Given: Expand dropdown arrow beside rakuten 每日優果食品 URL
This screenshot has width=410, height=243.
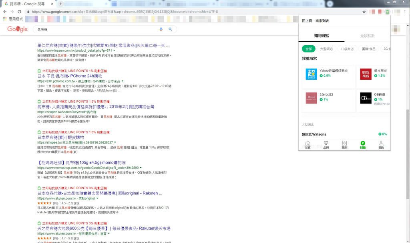Looking at the screenshot, I should tap(109, 233).
